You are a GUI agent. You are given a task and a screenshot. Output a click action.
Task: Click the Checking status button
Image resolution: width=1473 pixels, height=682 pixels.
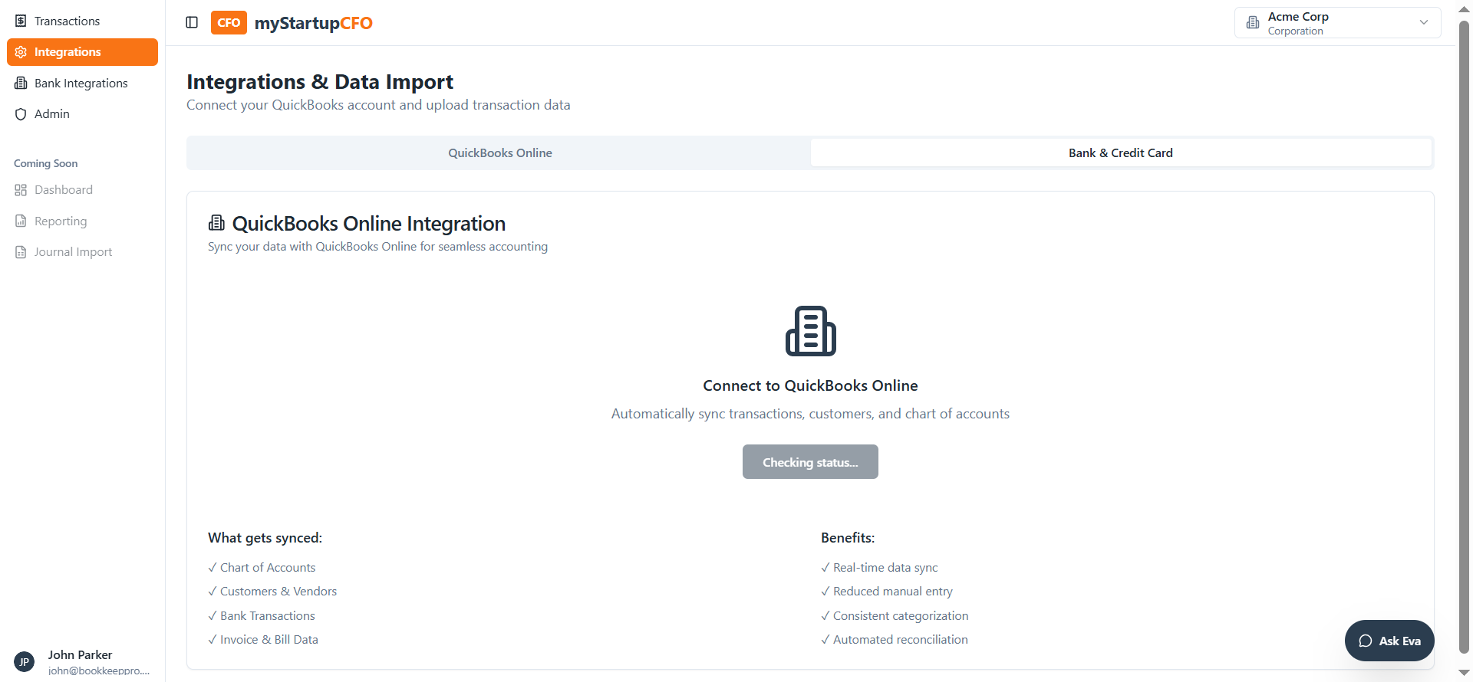(x=810, y=462)
